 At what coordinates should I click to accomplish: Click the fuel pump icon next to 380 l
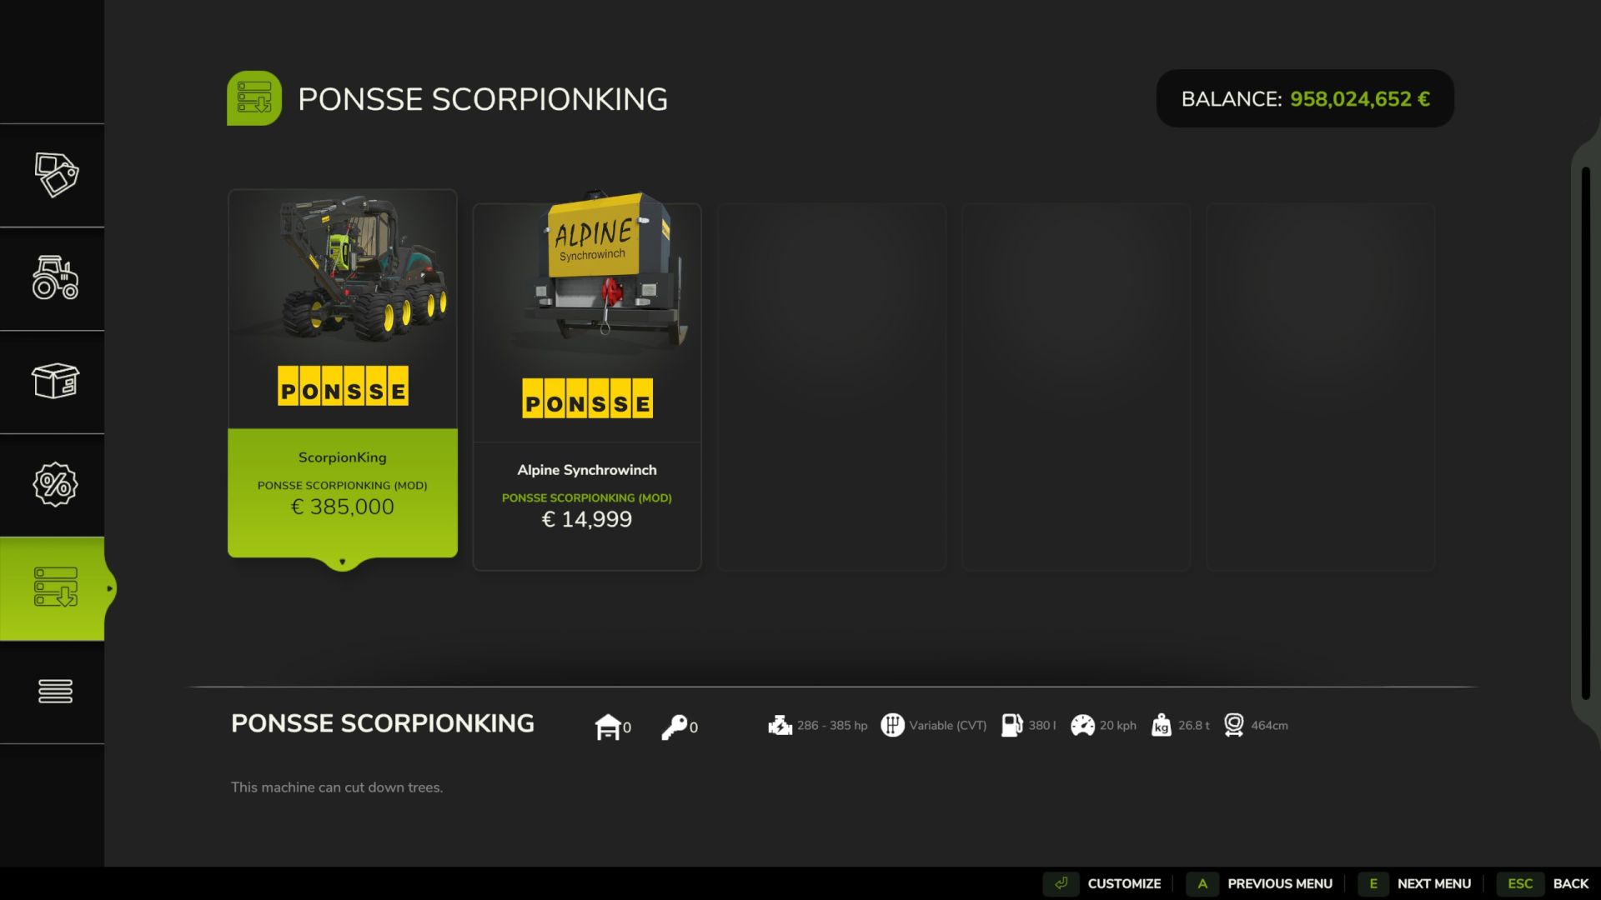[1012, 725]
